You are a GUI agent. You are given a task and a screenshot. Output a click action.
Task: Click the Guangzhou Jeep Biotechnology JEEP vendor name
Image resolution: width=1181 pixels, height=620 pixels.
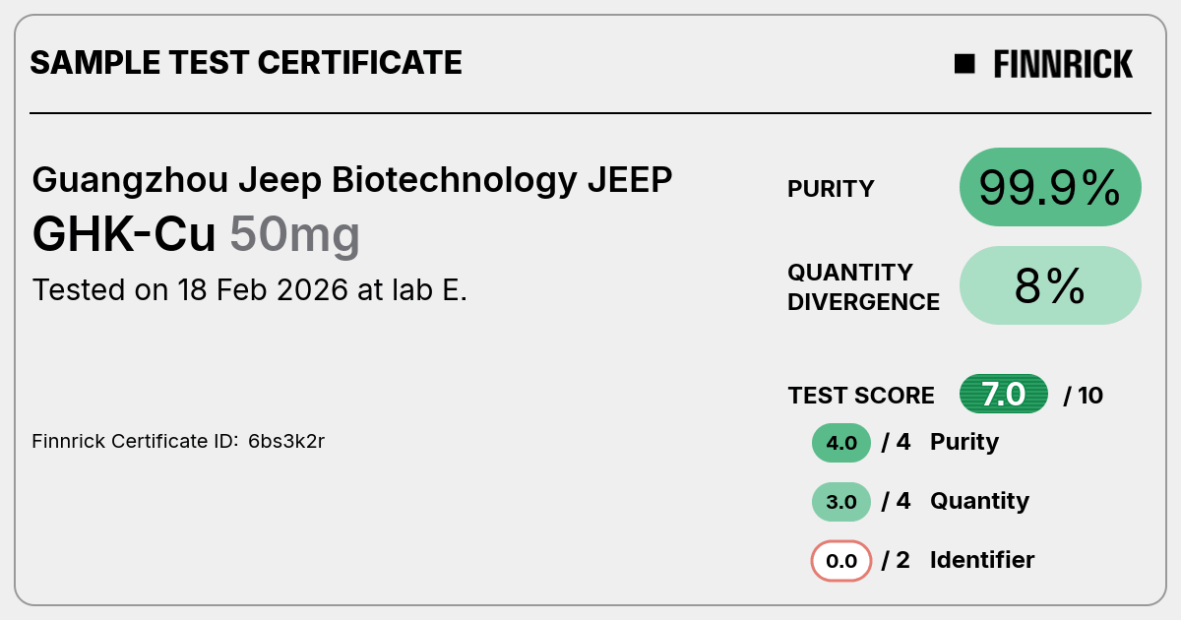tap(352, 180)
